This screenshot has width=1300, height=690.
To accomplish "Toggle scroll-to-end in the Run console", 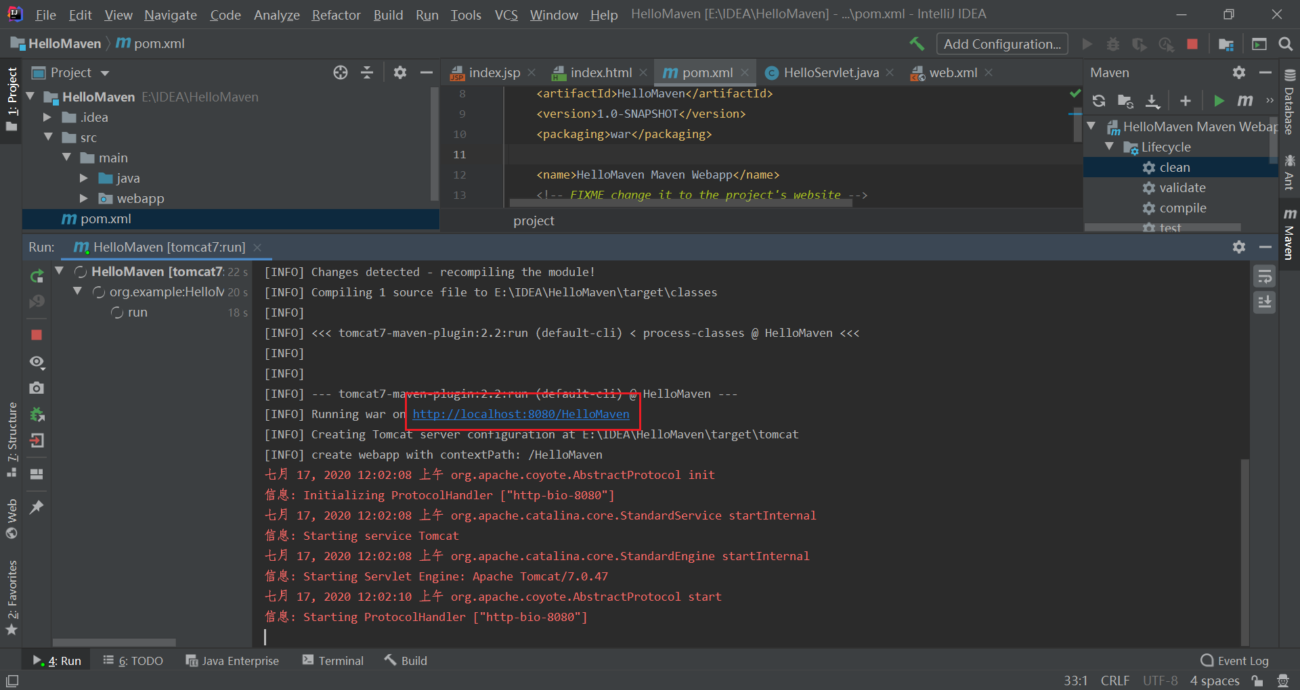I will (1264, 302).
